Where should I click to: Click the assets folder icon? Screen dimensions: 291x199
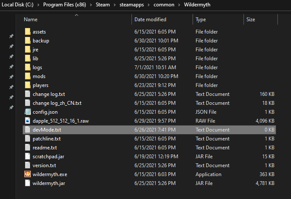pos(28,32)
